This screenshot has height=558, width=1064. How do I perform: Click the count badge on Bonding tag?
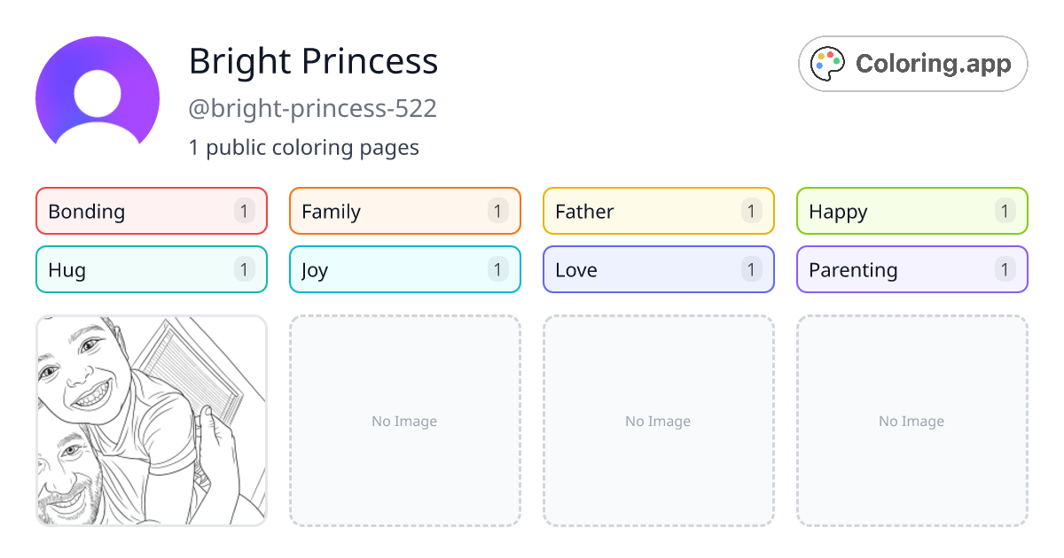[244, 211]
